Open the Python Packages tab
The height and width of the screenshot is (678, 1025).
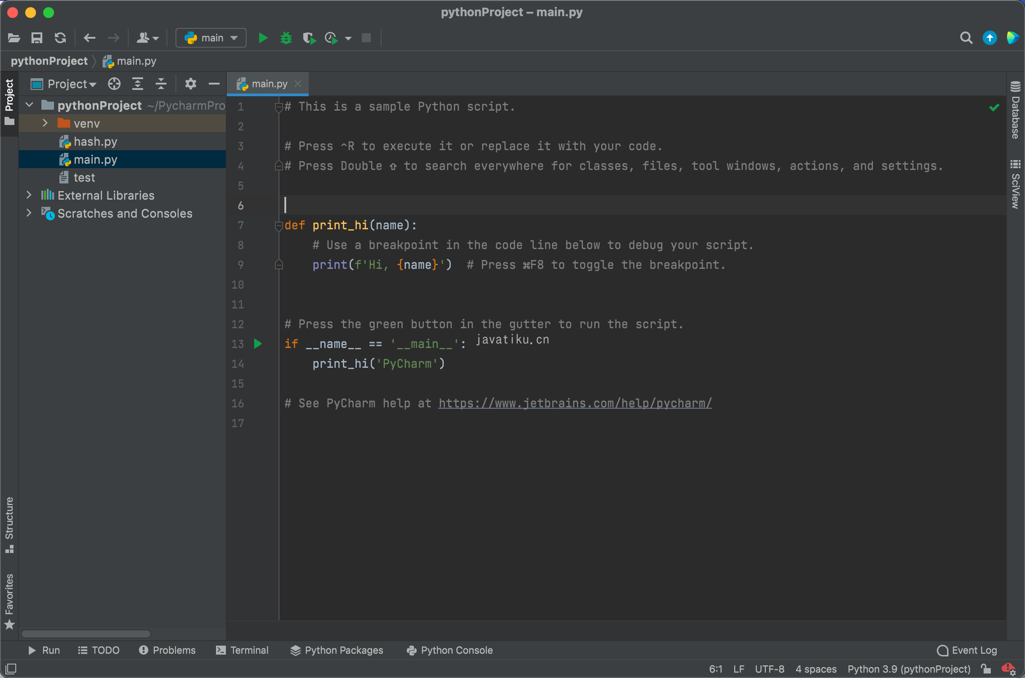pyautogui.click(x=337, y=651)
